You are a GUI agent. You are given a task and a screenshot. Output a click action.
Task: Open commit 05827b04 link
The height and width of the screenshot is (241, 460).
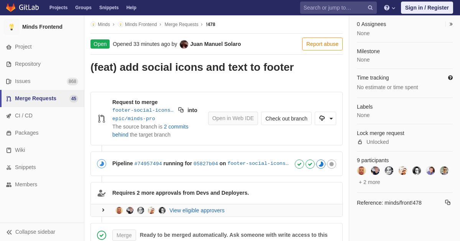click(x=205, y=164)
